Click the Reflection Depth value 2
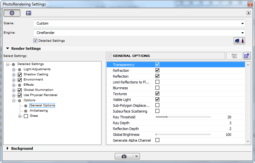Screen dimensions: 255x163 click(x=230, y=129)
